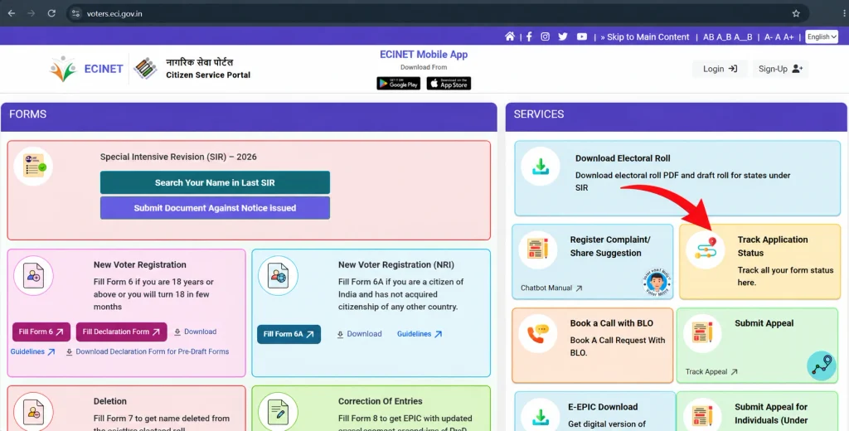The image size is (849, 431).
Task: Click Submit Document Against Notice issued
Action: (215, 208)
